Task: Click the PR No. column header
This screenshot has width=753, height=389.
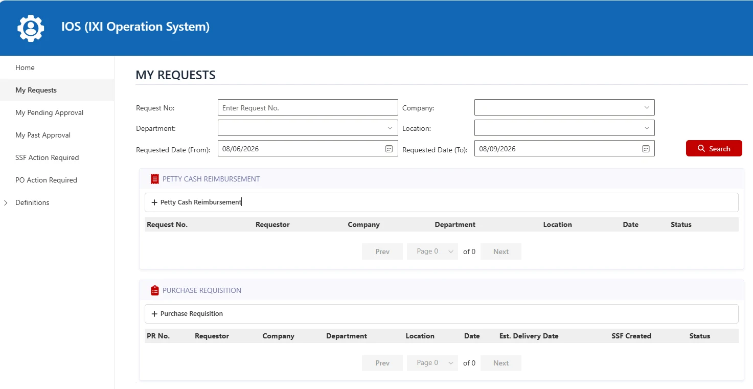Action: tap(158, 336)
